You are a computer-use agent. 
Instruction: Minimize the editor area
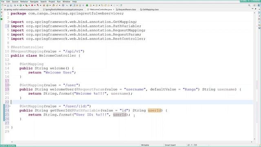click(x=253, y=9)
